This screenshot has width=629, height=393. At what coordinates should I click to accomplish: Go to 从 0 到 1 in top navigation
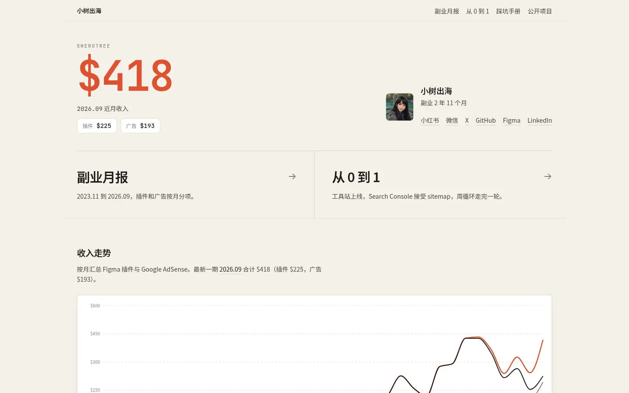pyautogui.click(x=477, y=11)
